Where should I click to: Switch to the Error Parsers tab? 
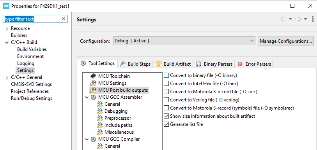click(254, 64)
